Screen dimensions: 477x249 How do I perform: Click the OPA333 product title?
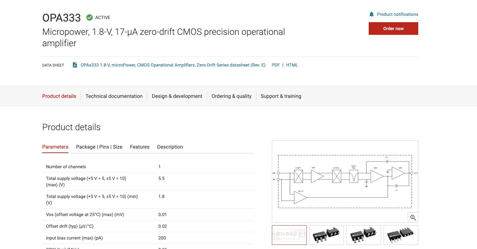62,18
